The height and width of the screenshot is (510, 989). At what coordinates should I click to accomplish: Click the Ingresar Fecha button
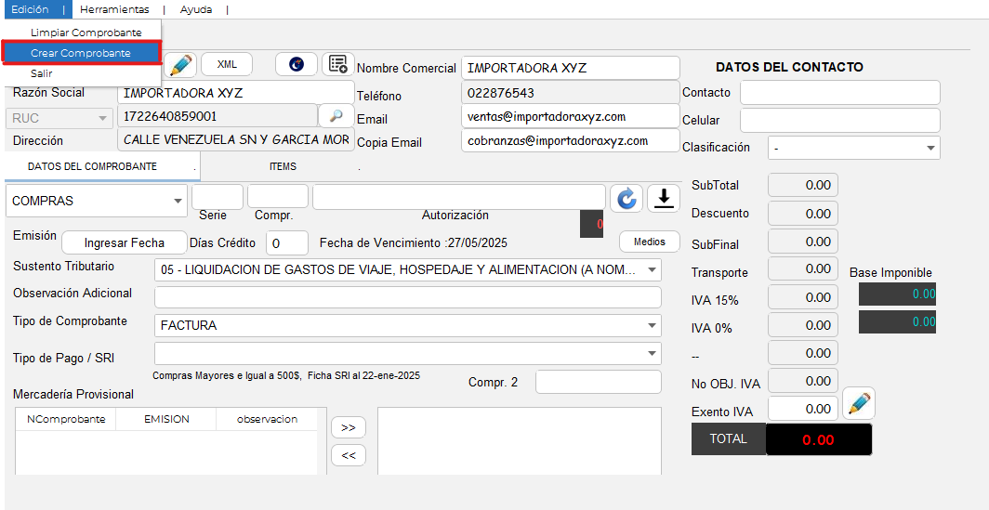coord(124,242)
